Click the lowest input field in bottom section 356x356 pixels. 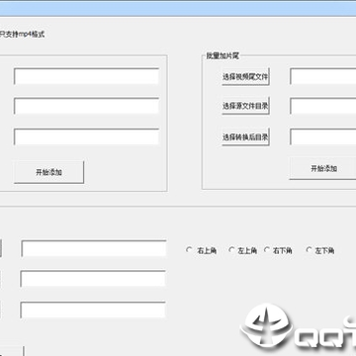93,310
